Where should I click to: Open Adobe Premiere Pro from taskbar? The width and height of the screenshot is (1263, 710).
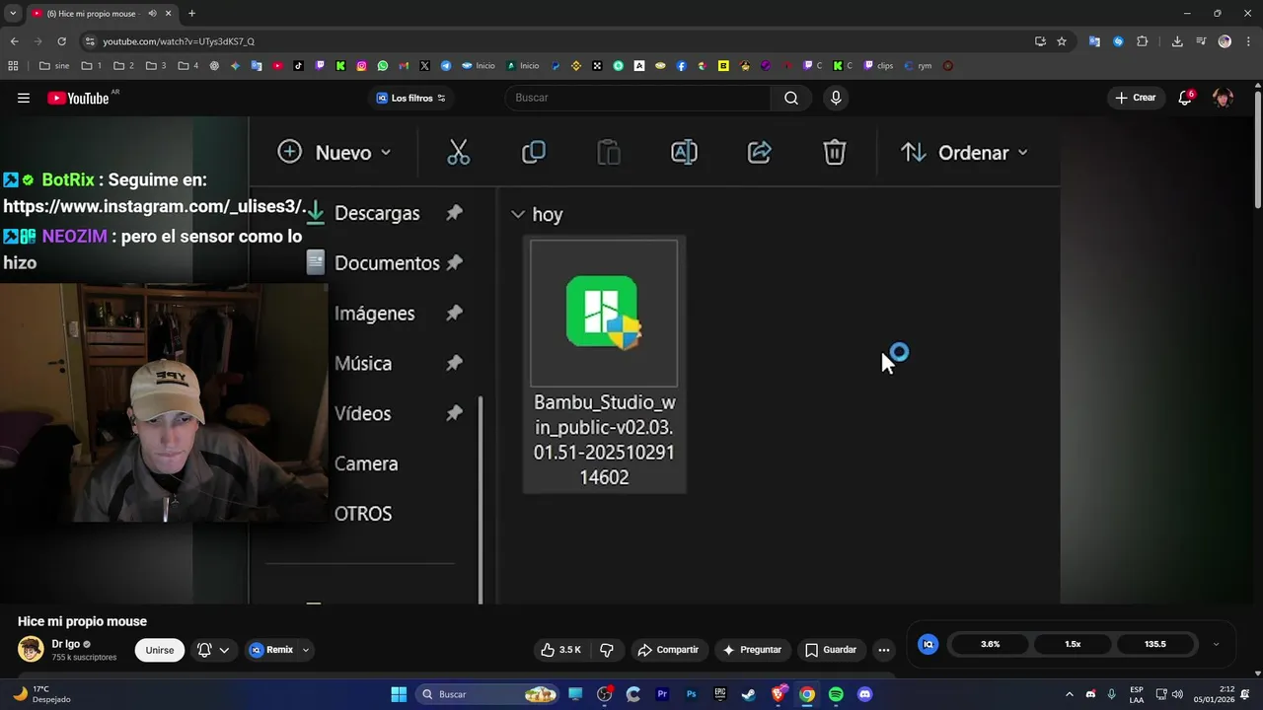pos(662,694)
